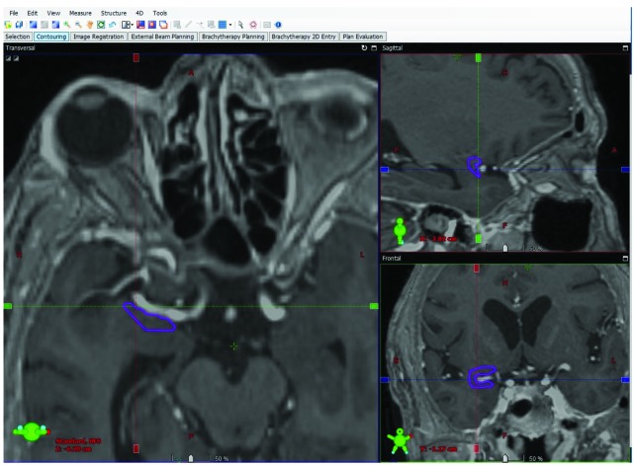Click first small corner icon in Transversal view
Image resolution: width=636 pixels, height=465 pixels.
click(x=9, y=58)
